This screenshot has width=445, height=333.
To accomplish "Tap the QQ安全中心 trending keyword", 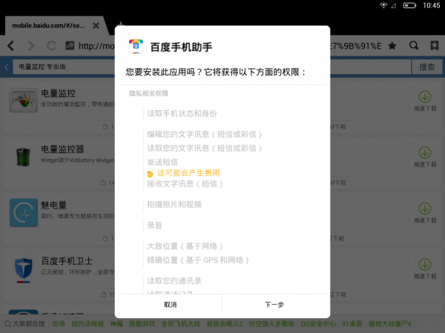I will (x=318, y=323).
